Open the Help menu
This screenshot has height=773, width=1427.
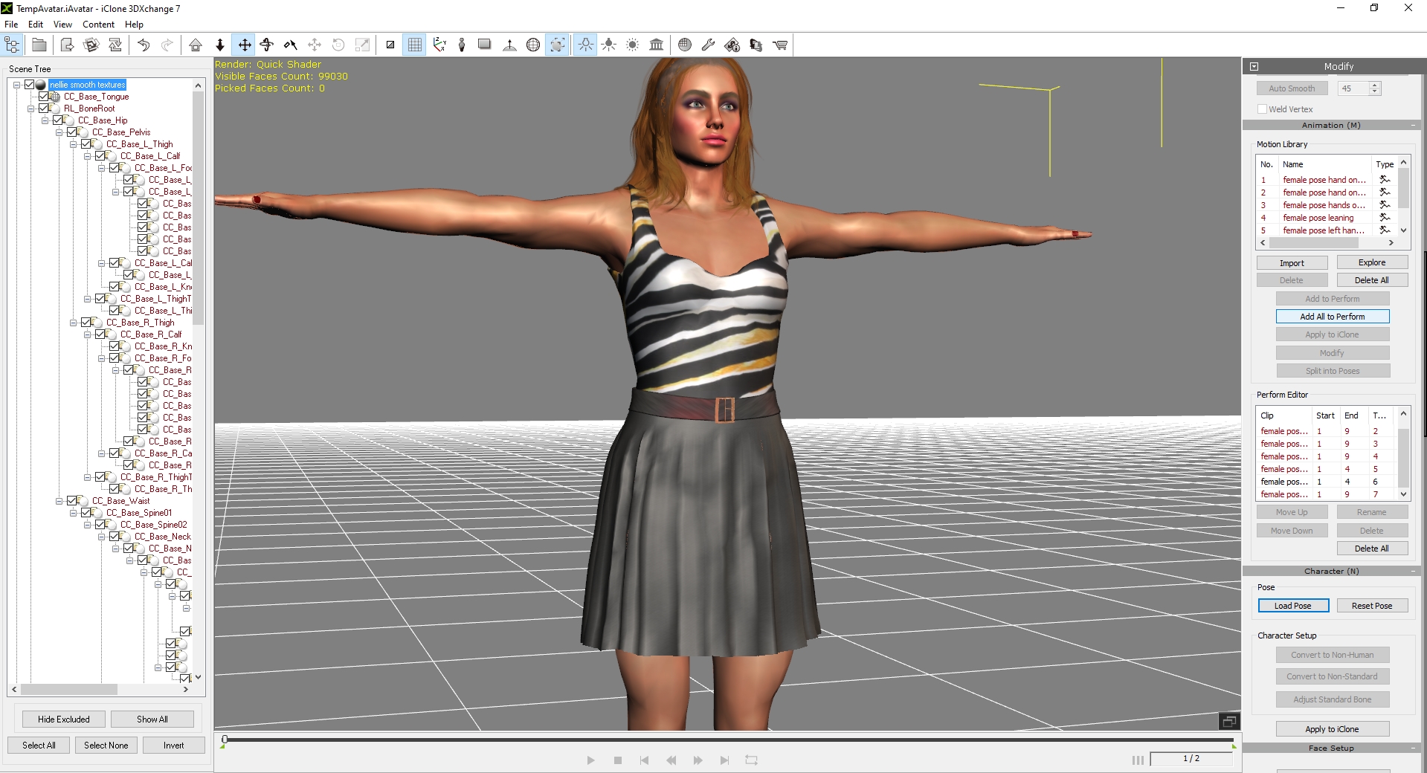click(134, 25)
